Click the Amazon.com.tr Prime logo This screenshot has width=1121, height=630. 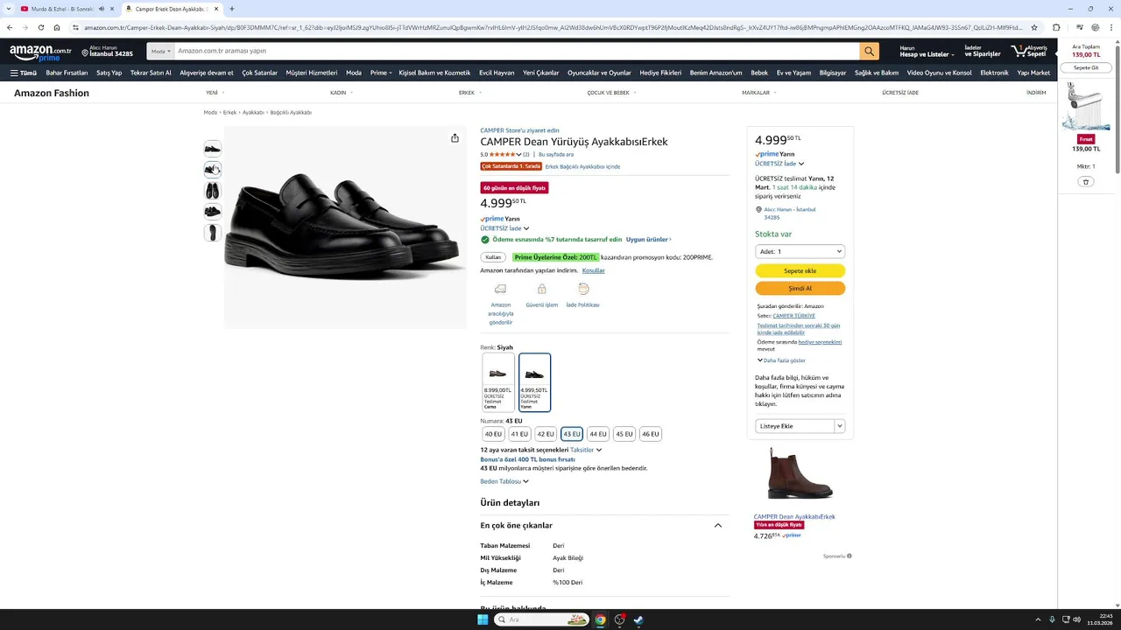(40, 52)
